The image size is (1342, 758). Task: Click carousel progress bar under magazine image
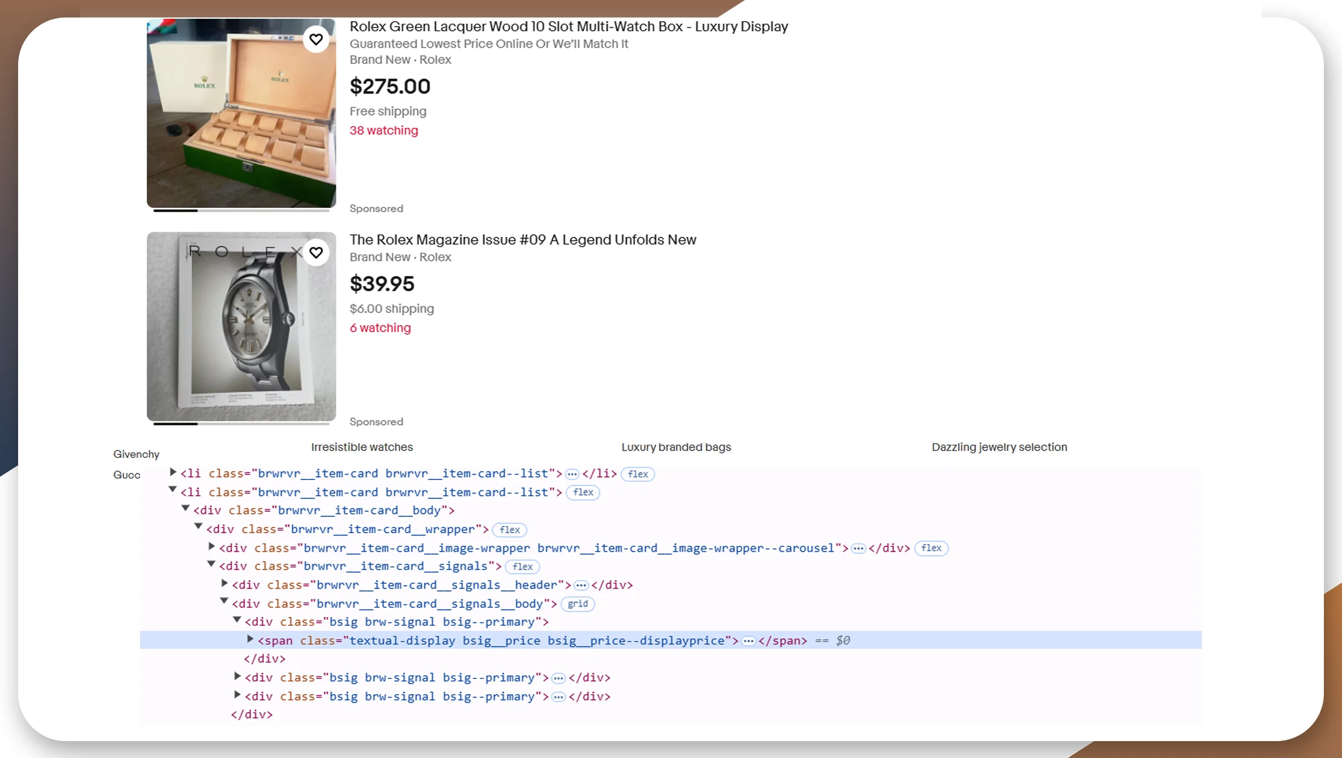(x=241, y=424)
